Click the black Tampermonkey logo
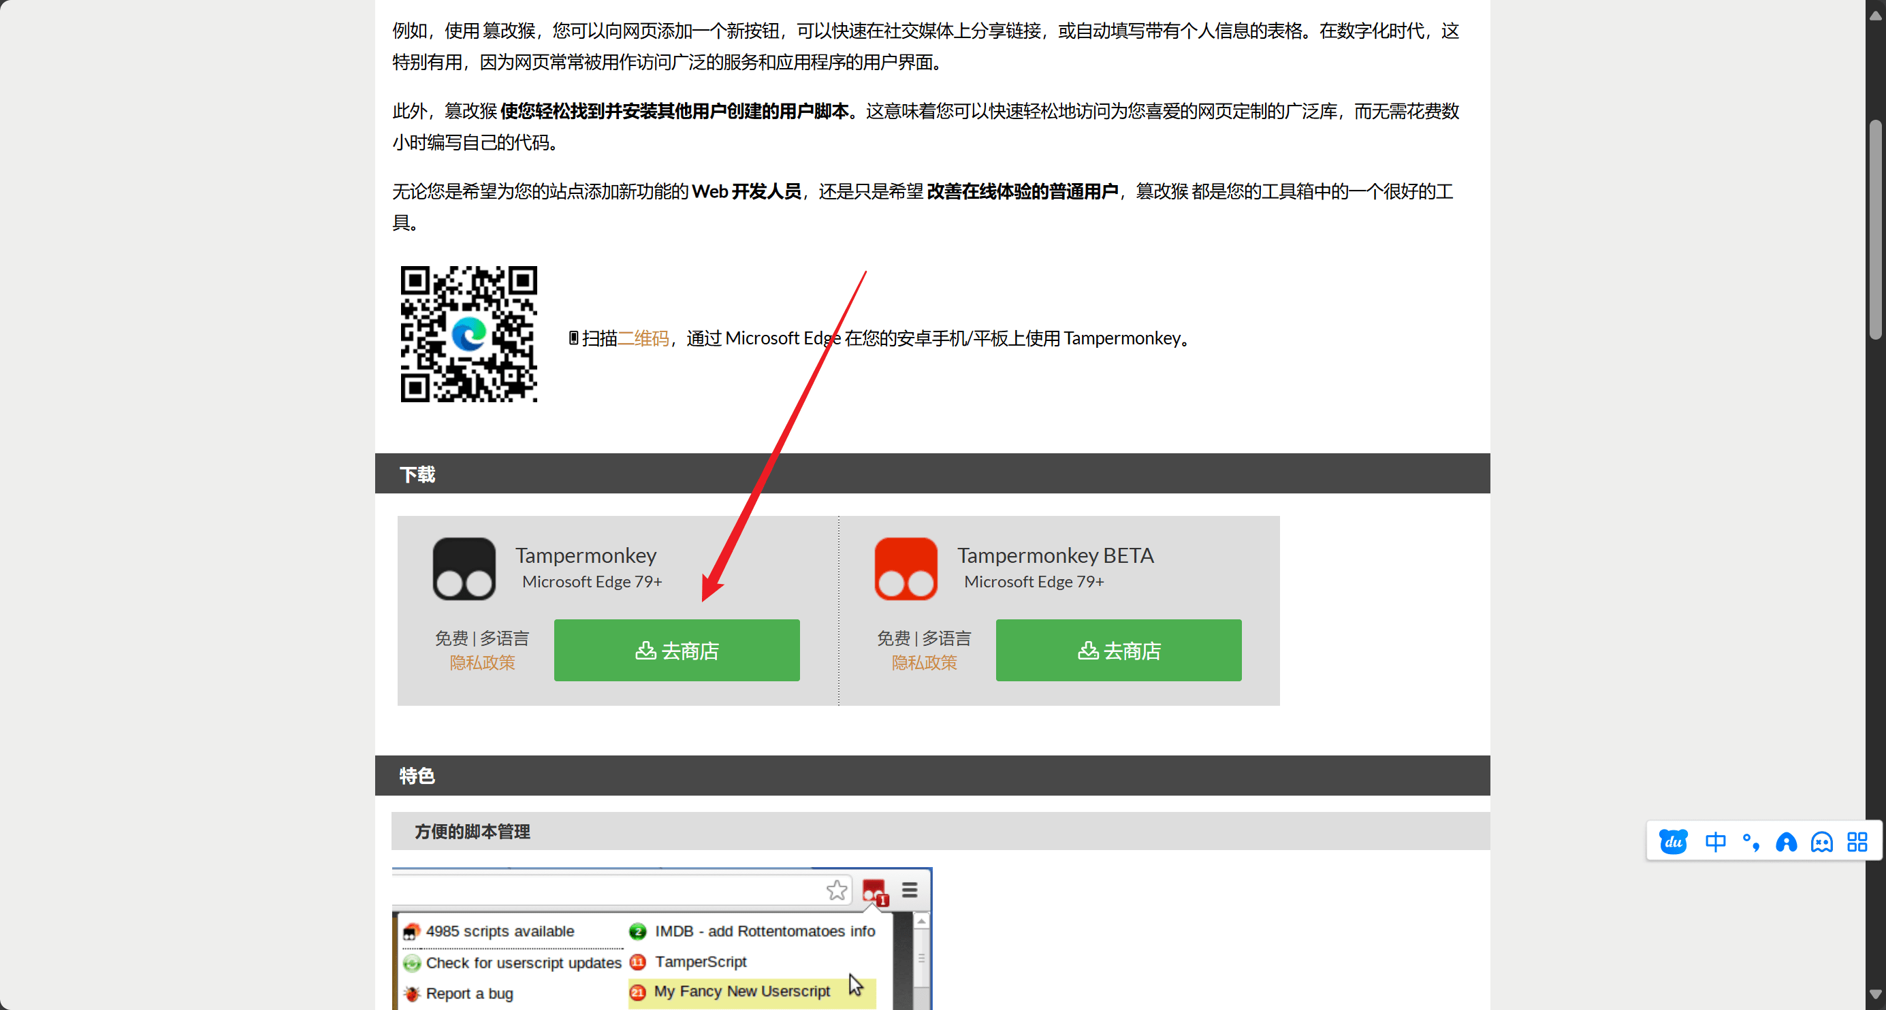The width and height of the screenshot is (1886, 1010). tap(464, 569)
